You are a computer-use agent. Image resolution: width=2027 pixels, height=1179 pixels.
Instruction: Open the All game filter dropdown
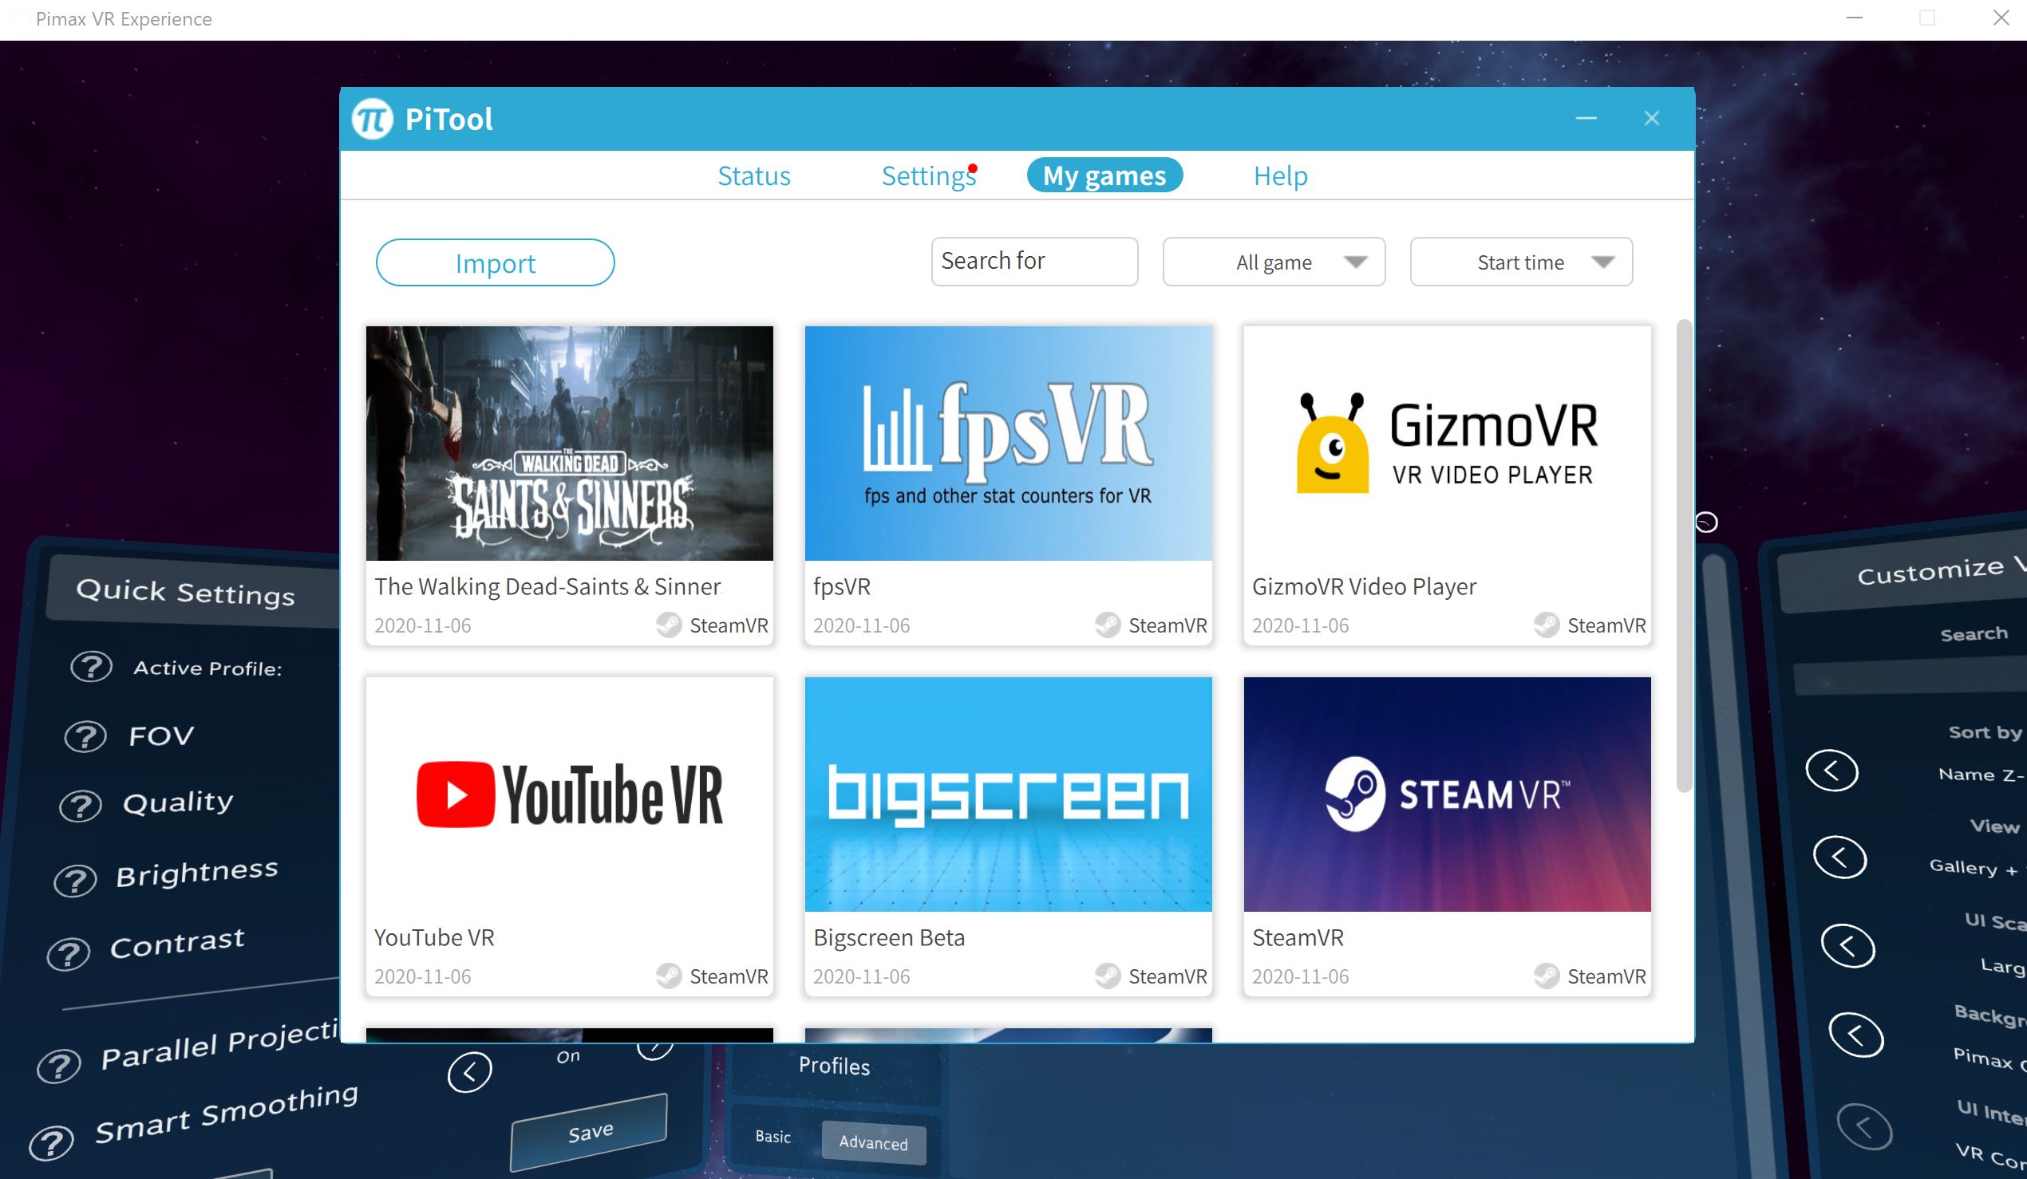[1274, 262]
